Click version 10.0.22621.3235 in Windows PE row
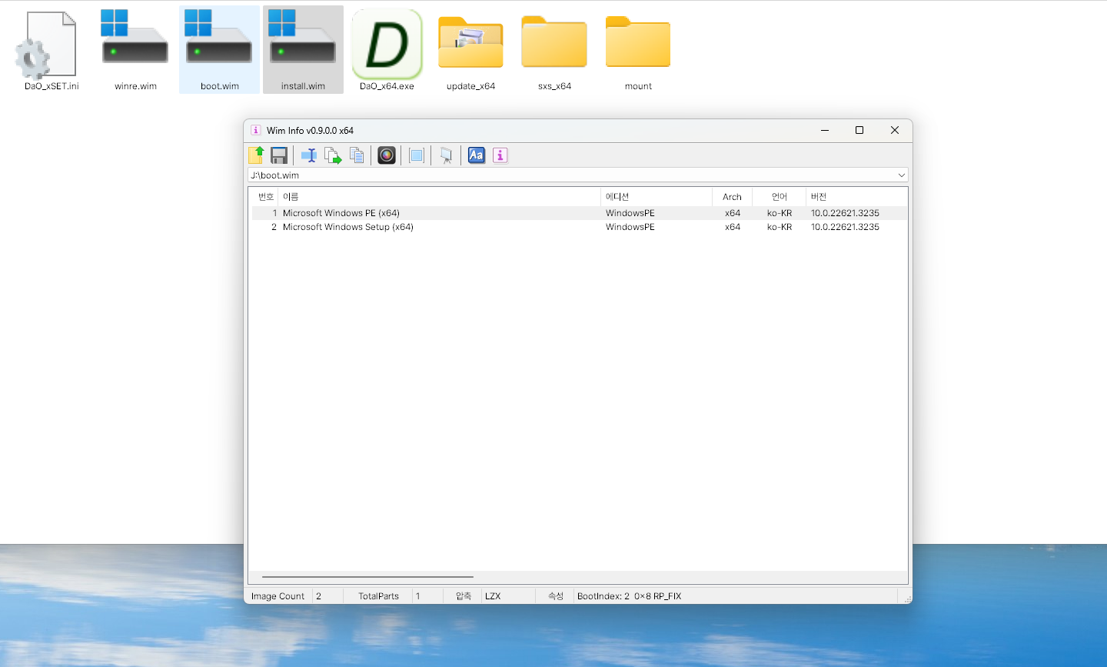 pyautogui.click(x=845, y=213)
